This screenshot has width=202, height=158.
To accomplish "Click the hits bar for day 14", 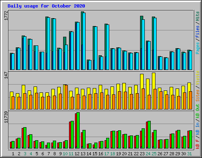I will pos(88,65).
